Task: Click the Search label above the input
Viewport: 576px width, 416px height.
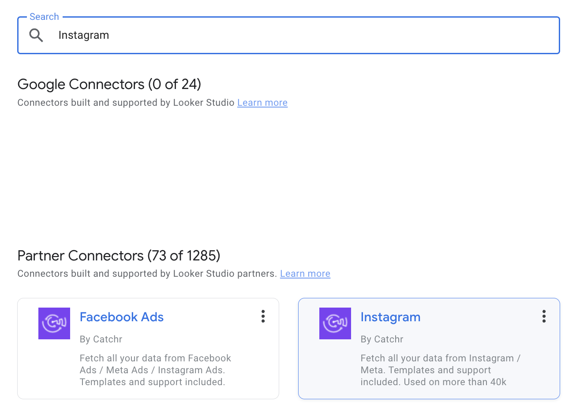Action: (44, 16)
